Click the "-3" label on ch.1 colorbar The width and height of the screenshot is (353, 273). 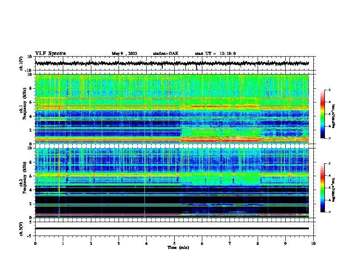[328, 90]
